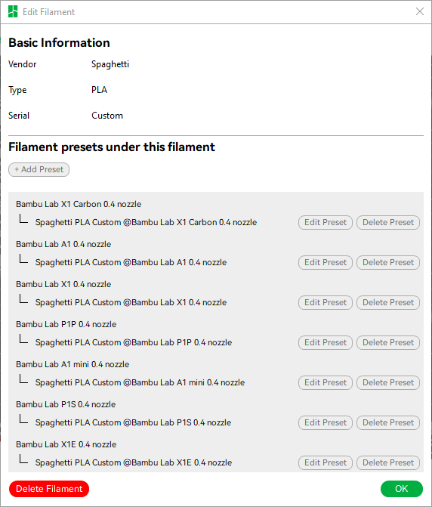Delete the P1S 0.4 nozzle preset
432x507 pixels.
[388, 423]
